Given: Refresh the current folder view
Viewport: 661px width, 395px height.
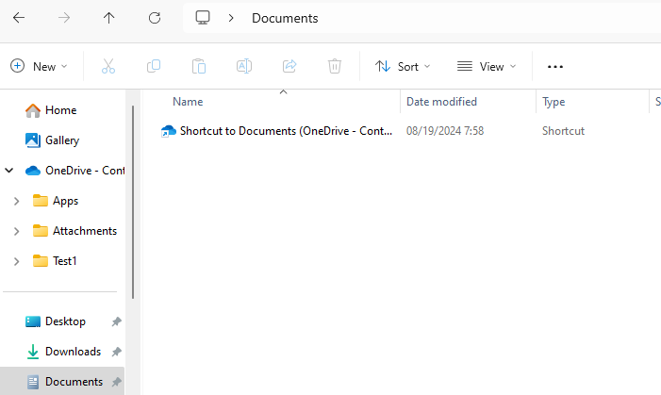Looking at the screenshot, I should [155, 18].
